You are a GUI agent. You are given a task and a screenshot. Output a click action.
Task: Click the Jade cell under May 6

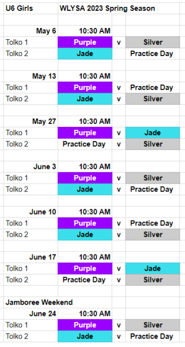point(85,54)
